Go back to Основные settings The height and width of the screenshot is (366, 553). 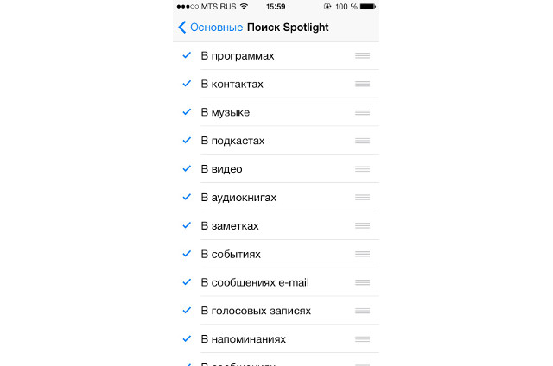[215, 28]
